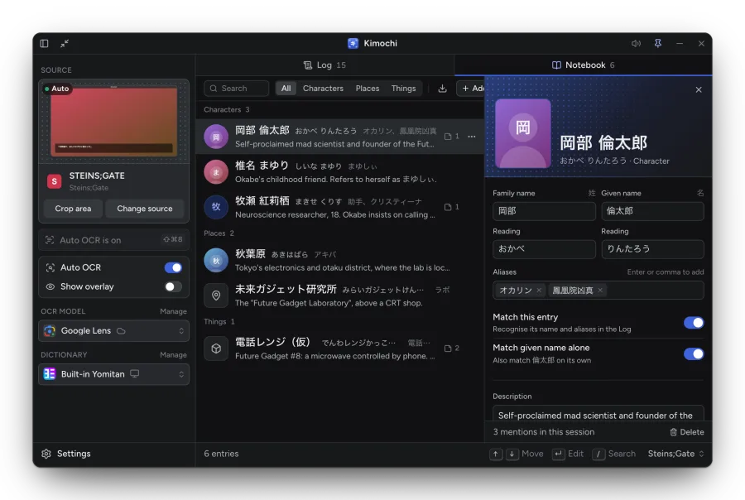Open the Built-in Yomitan dictionary dropdown
The width and height of the screenshot is (745, 500).
[114, 374]
